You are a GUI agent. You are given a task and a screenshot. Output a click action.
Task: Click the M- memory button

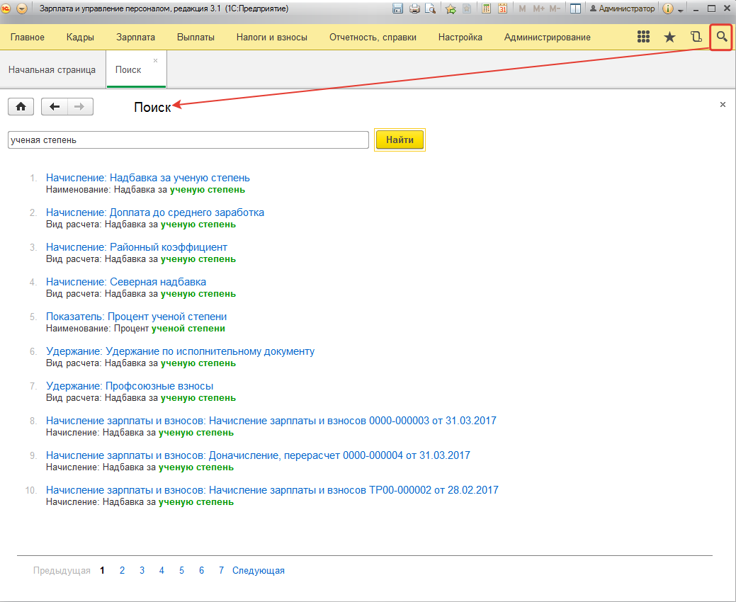(x=555, y=8)
